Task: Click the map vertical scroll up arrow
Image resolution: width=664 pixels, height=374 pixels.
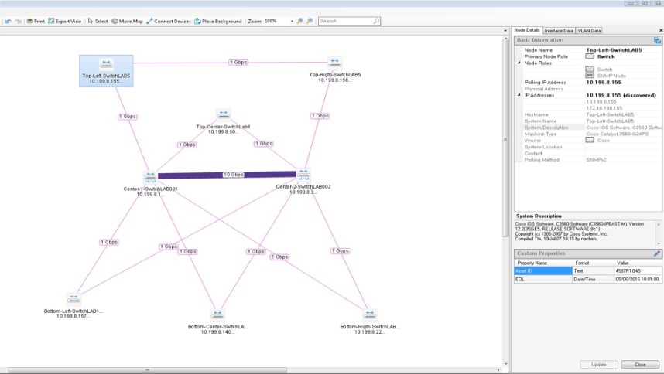Action: pyautogui.click(x=505, y=39)
